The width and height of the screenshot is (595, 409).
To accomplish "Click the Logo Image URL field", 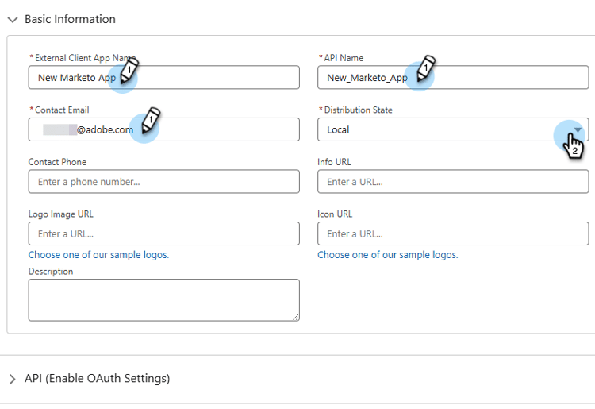I will (163, 233).
